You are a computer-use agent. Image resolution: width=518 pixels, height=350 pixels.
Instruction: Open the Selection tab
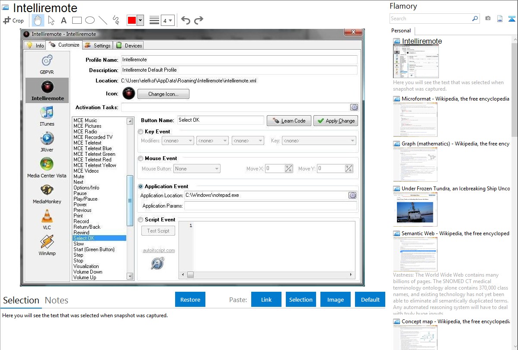(x=21, y=300)
